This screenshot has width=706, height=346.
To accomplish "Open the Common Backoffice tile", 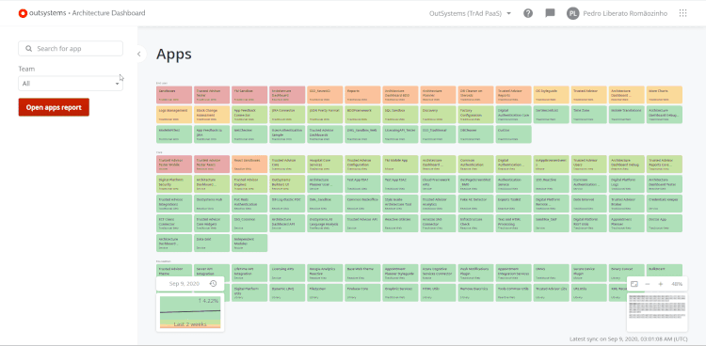I will point(363,203).
